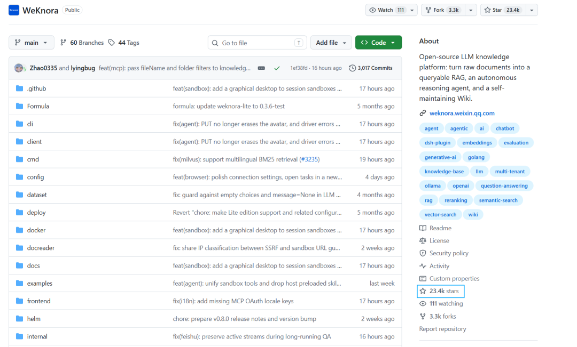This screenshot has width=577, height=347.
Task: Click the scales icon beside License
Action: point(423,240)
